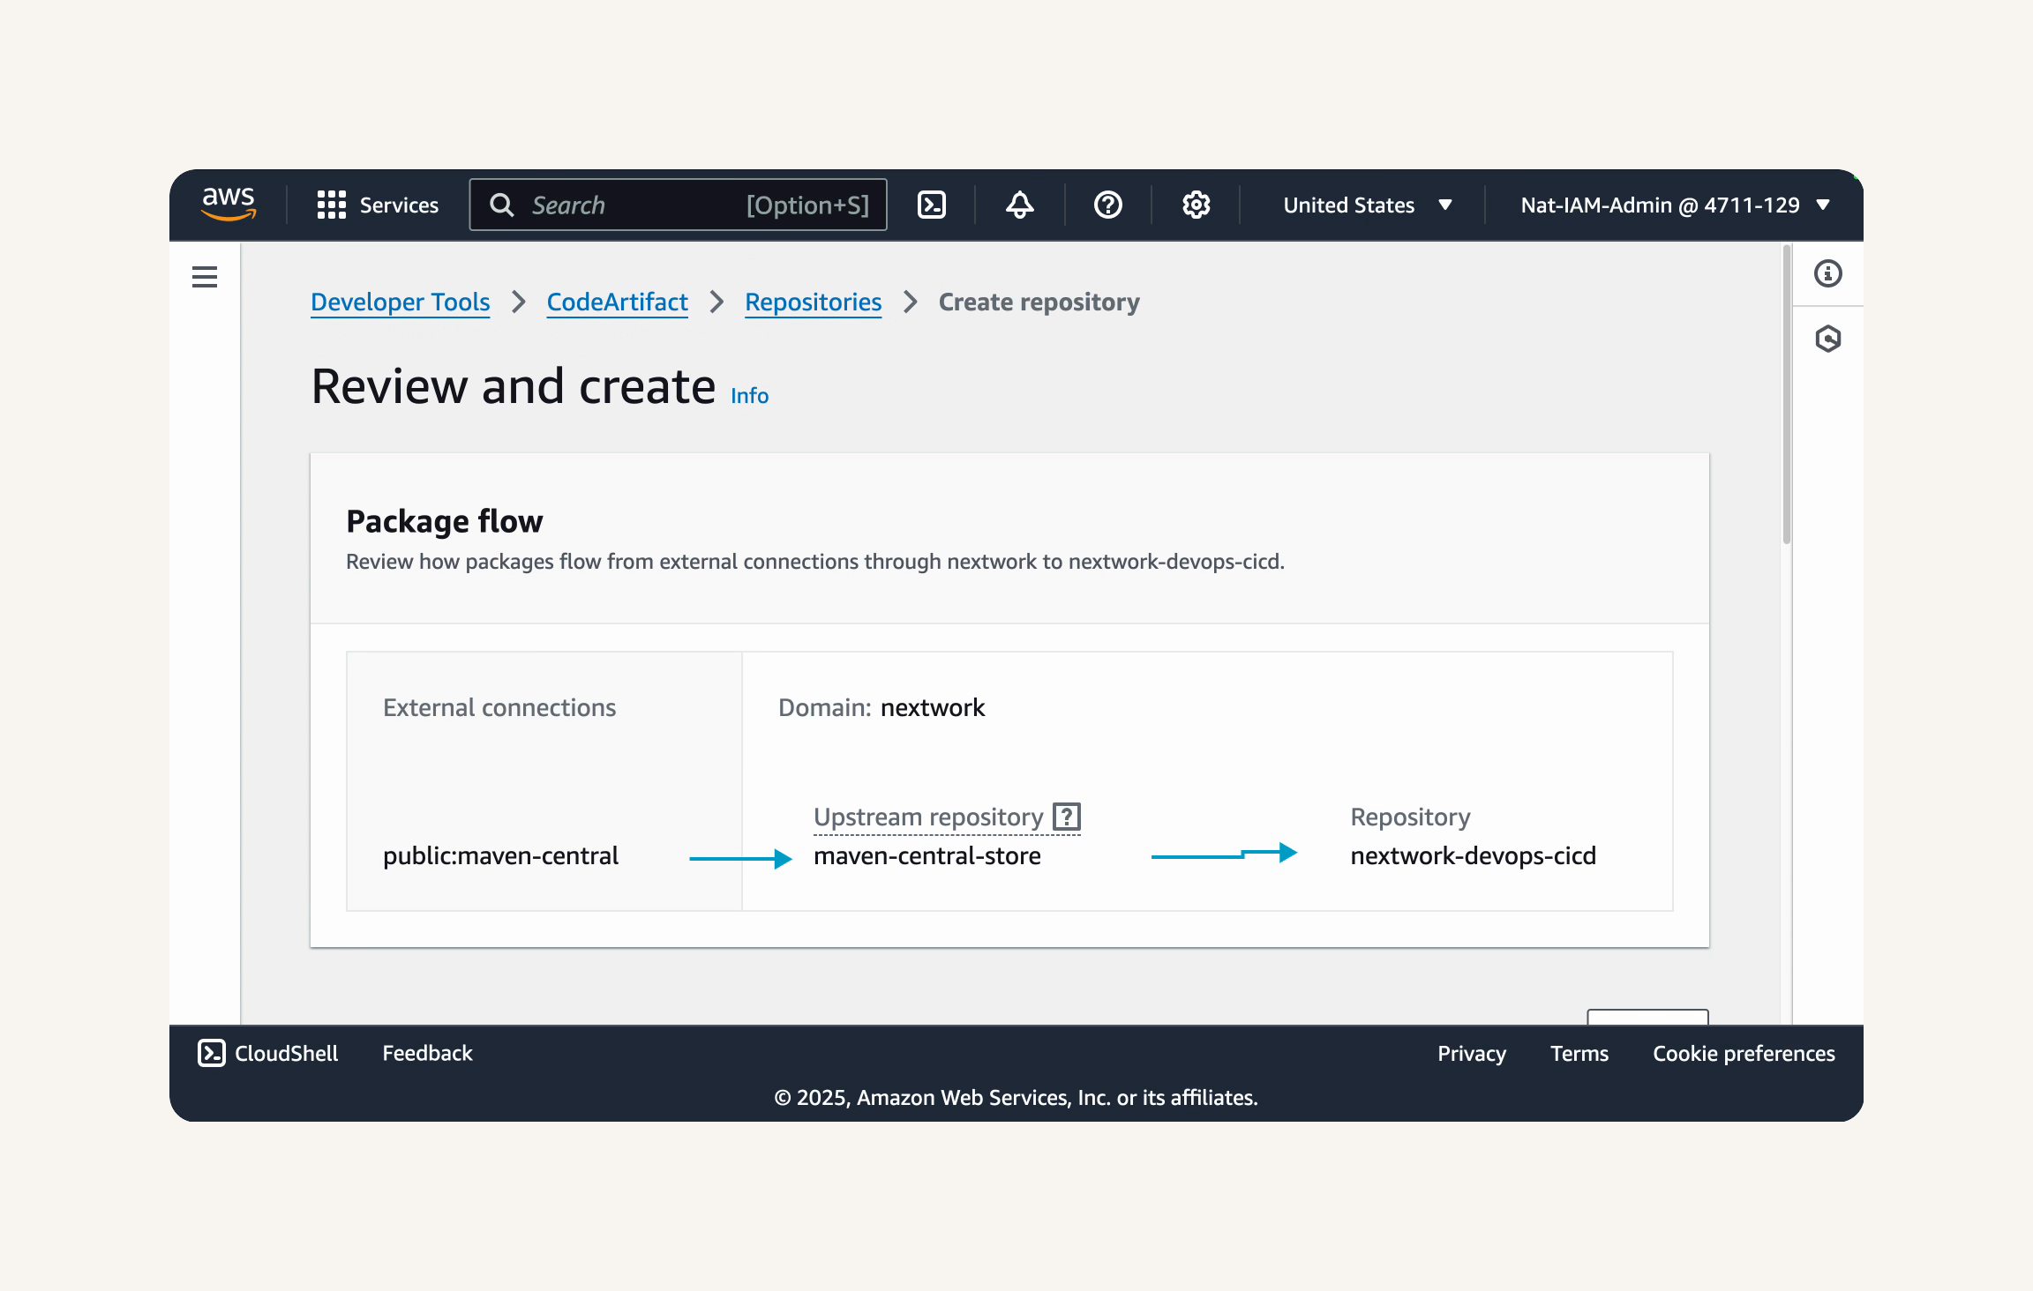The image size is (2033, 1291).
Task: Click the Upstream repository help icon
Action: point(1067,817)
